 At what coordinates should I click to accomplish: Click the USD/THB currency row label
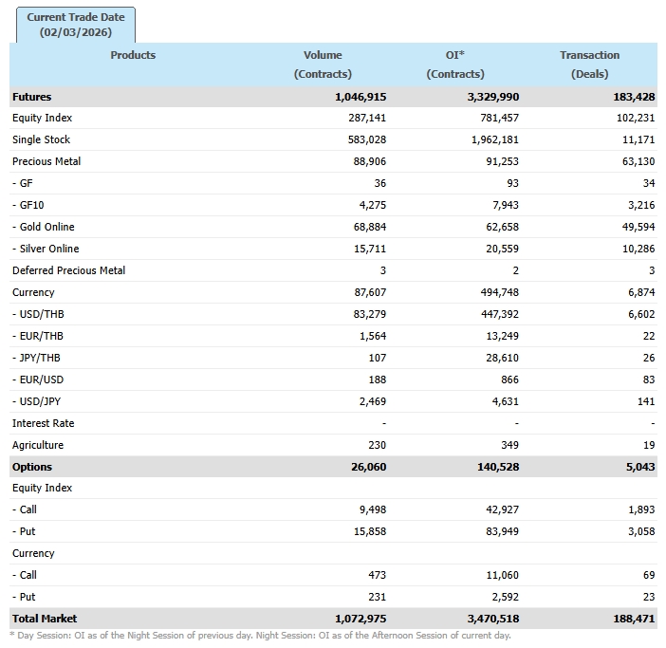pos(38,315)
